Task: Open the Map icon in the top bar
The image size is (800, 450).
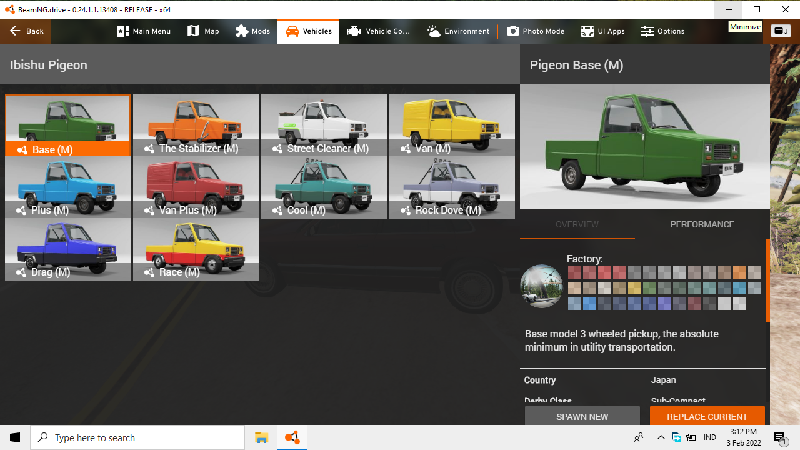Action: (x=203, y=31)
